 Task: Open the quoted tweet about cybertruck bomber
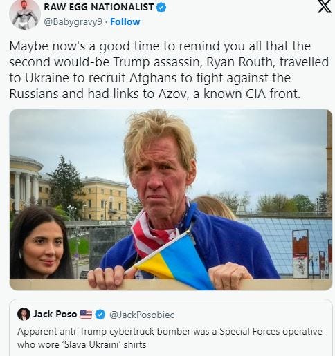pos(171,328)
